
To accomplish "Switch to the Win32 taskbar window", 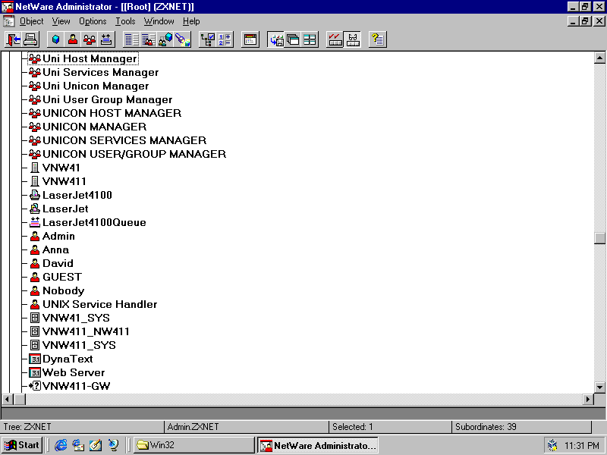I will [x=194, y=445].
